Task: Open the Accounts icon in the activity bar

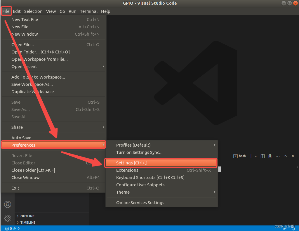Action: tap(7, 204)
